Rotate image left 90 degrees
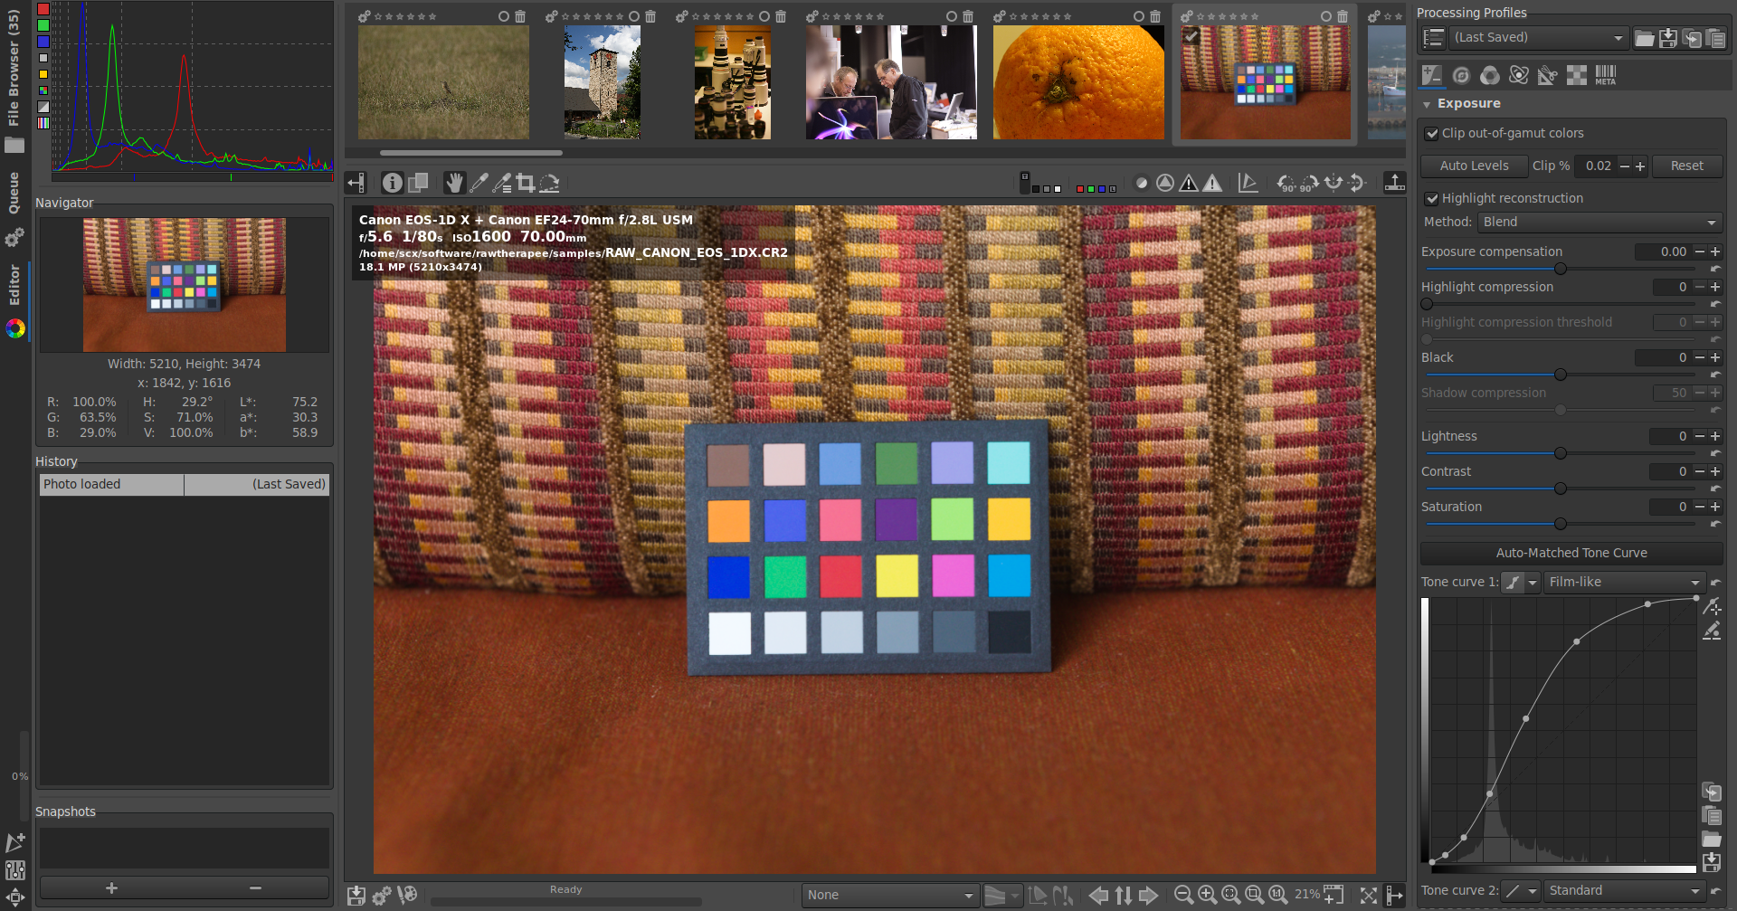Screen dimensions: 1737x911 pos(1286,183)
